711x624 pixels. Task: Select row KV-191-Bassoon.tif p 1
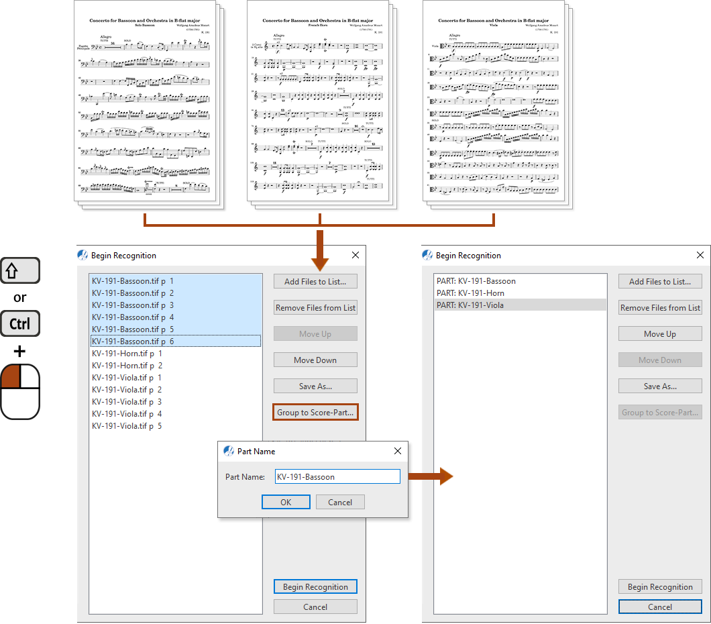176,281
